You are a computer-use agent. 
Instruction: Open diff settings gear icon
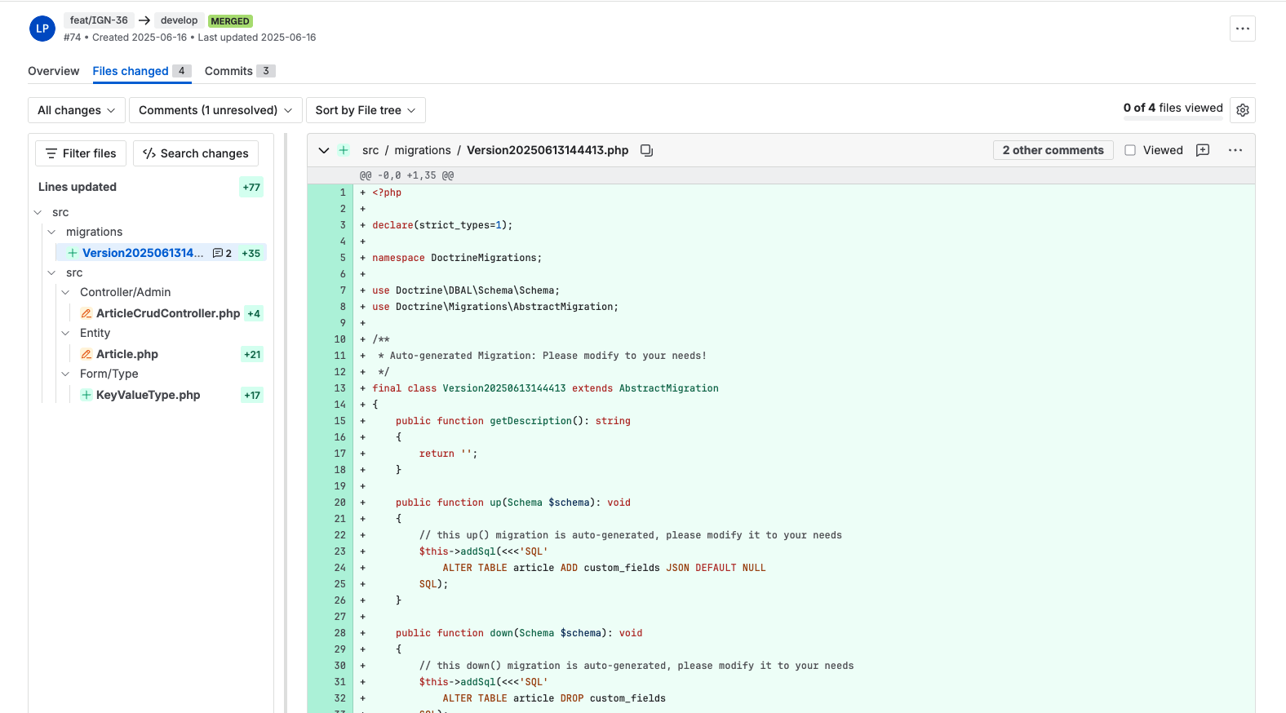pyautogui.click(x=1242, y=110)
